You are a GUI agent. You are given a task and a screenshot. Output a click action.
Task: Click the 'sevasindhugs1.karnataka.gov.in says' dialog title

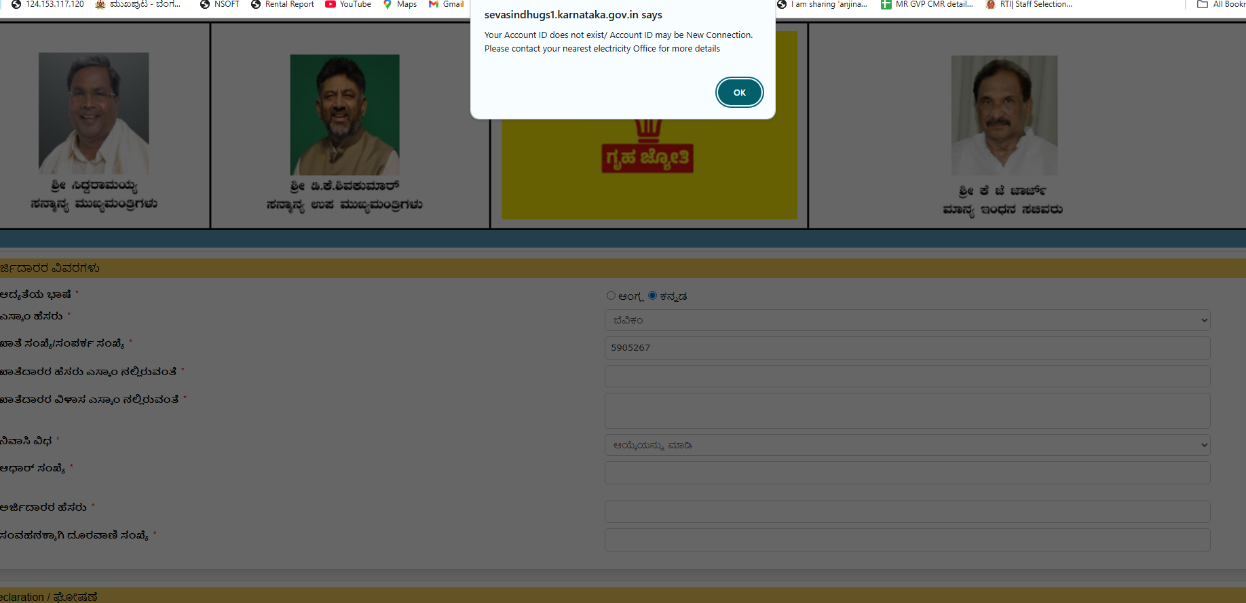point(573,15)
